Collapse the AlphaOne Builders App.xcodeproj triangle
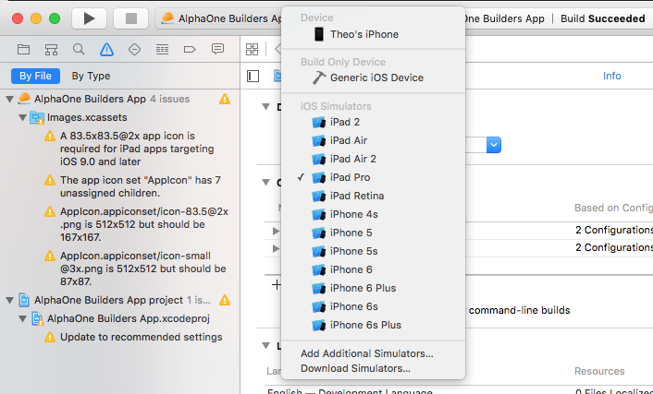 coord(23,318)
